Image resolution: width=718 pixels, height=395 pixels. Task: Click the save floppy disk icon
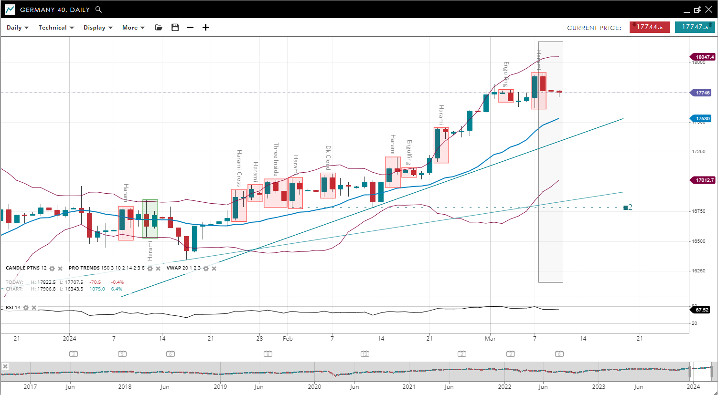click(175, 28)
